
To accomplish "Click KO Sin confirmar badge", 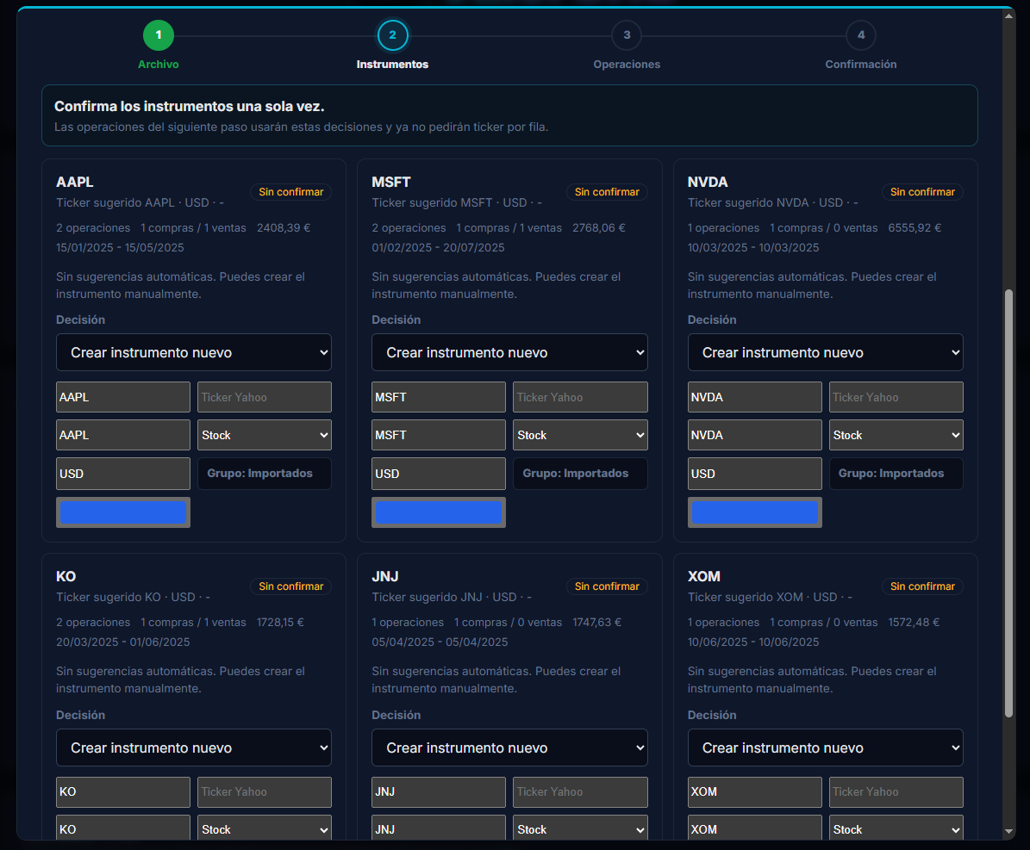I will 291,586.
